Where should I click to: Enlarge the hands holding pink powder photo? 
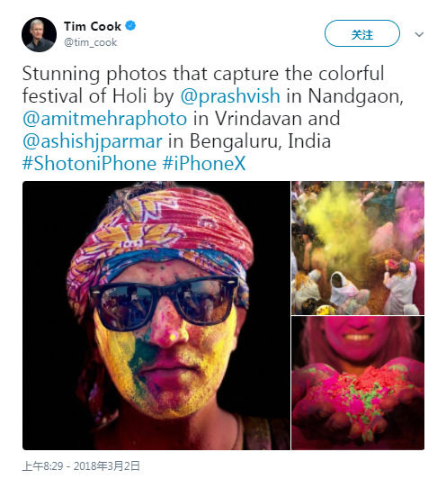click(358, 383)
